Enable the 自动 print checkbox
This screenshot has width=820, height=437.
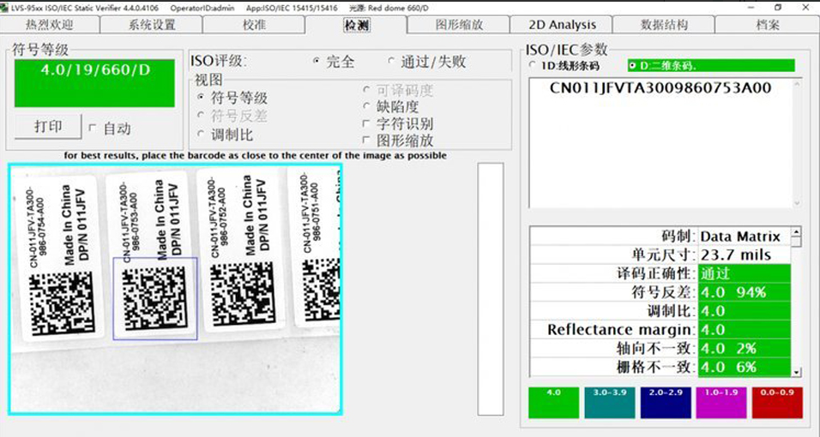(93, 129)
